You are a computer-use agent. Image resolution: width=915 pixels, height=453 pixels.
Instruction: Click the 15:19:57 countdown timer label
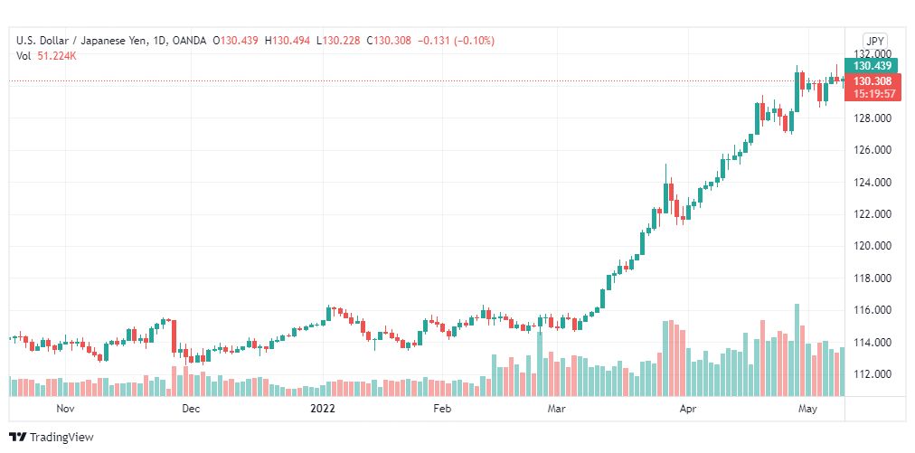(872, 93)
